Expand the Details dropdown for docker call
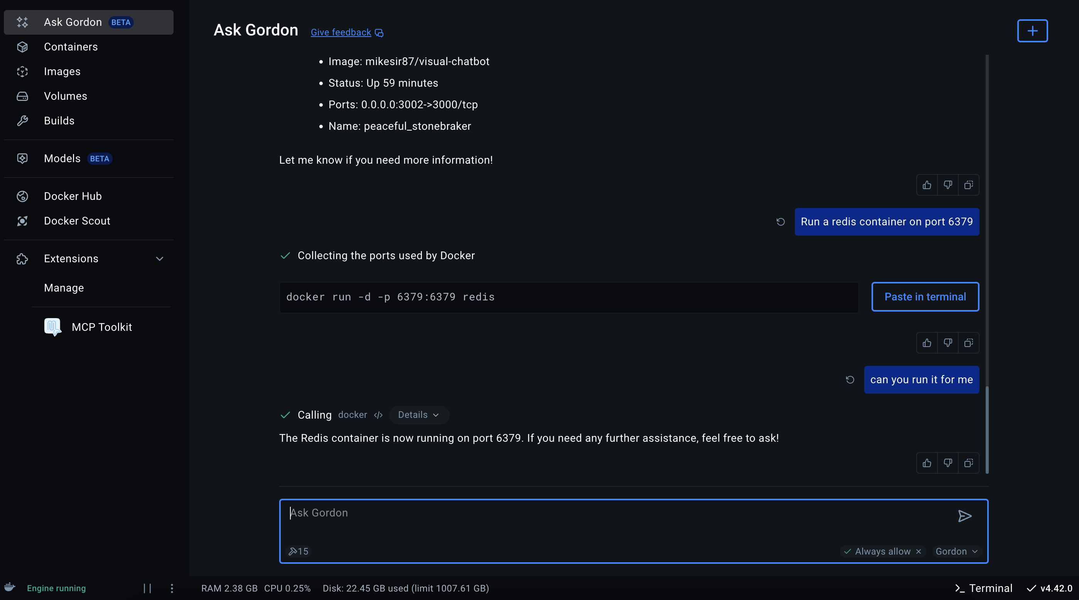 [419, 415]
